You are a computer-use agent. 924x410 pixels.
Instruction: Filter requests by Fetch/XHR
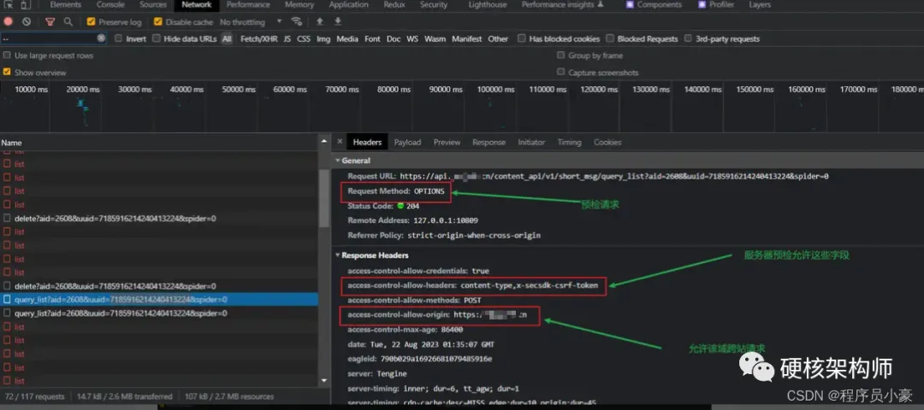coord(258,38)
